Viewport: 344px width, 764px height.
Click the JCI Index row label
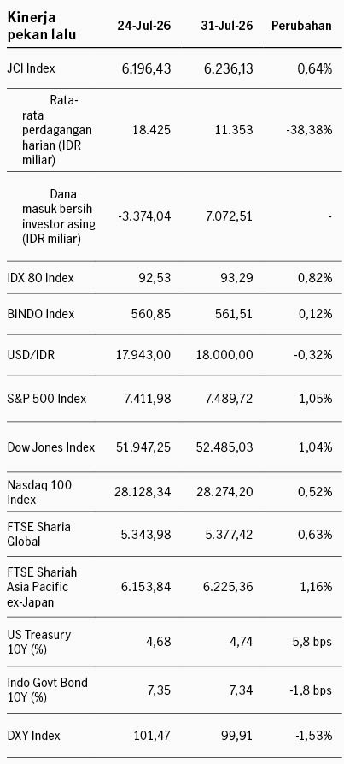pos(31,68)
